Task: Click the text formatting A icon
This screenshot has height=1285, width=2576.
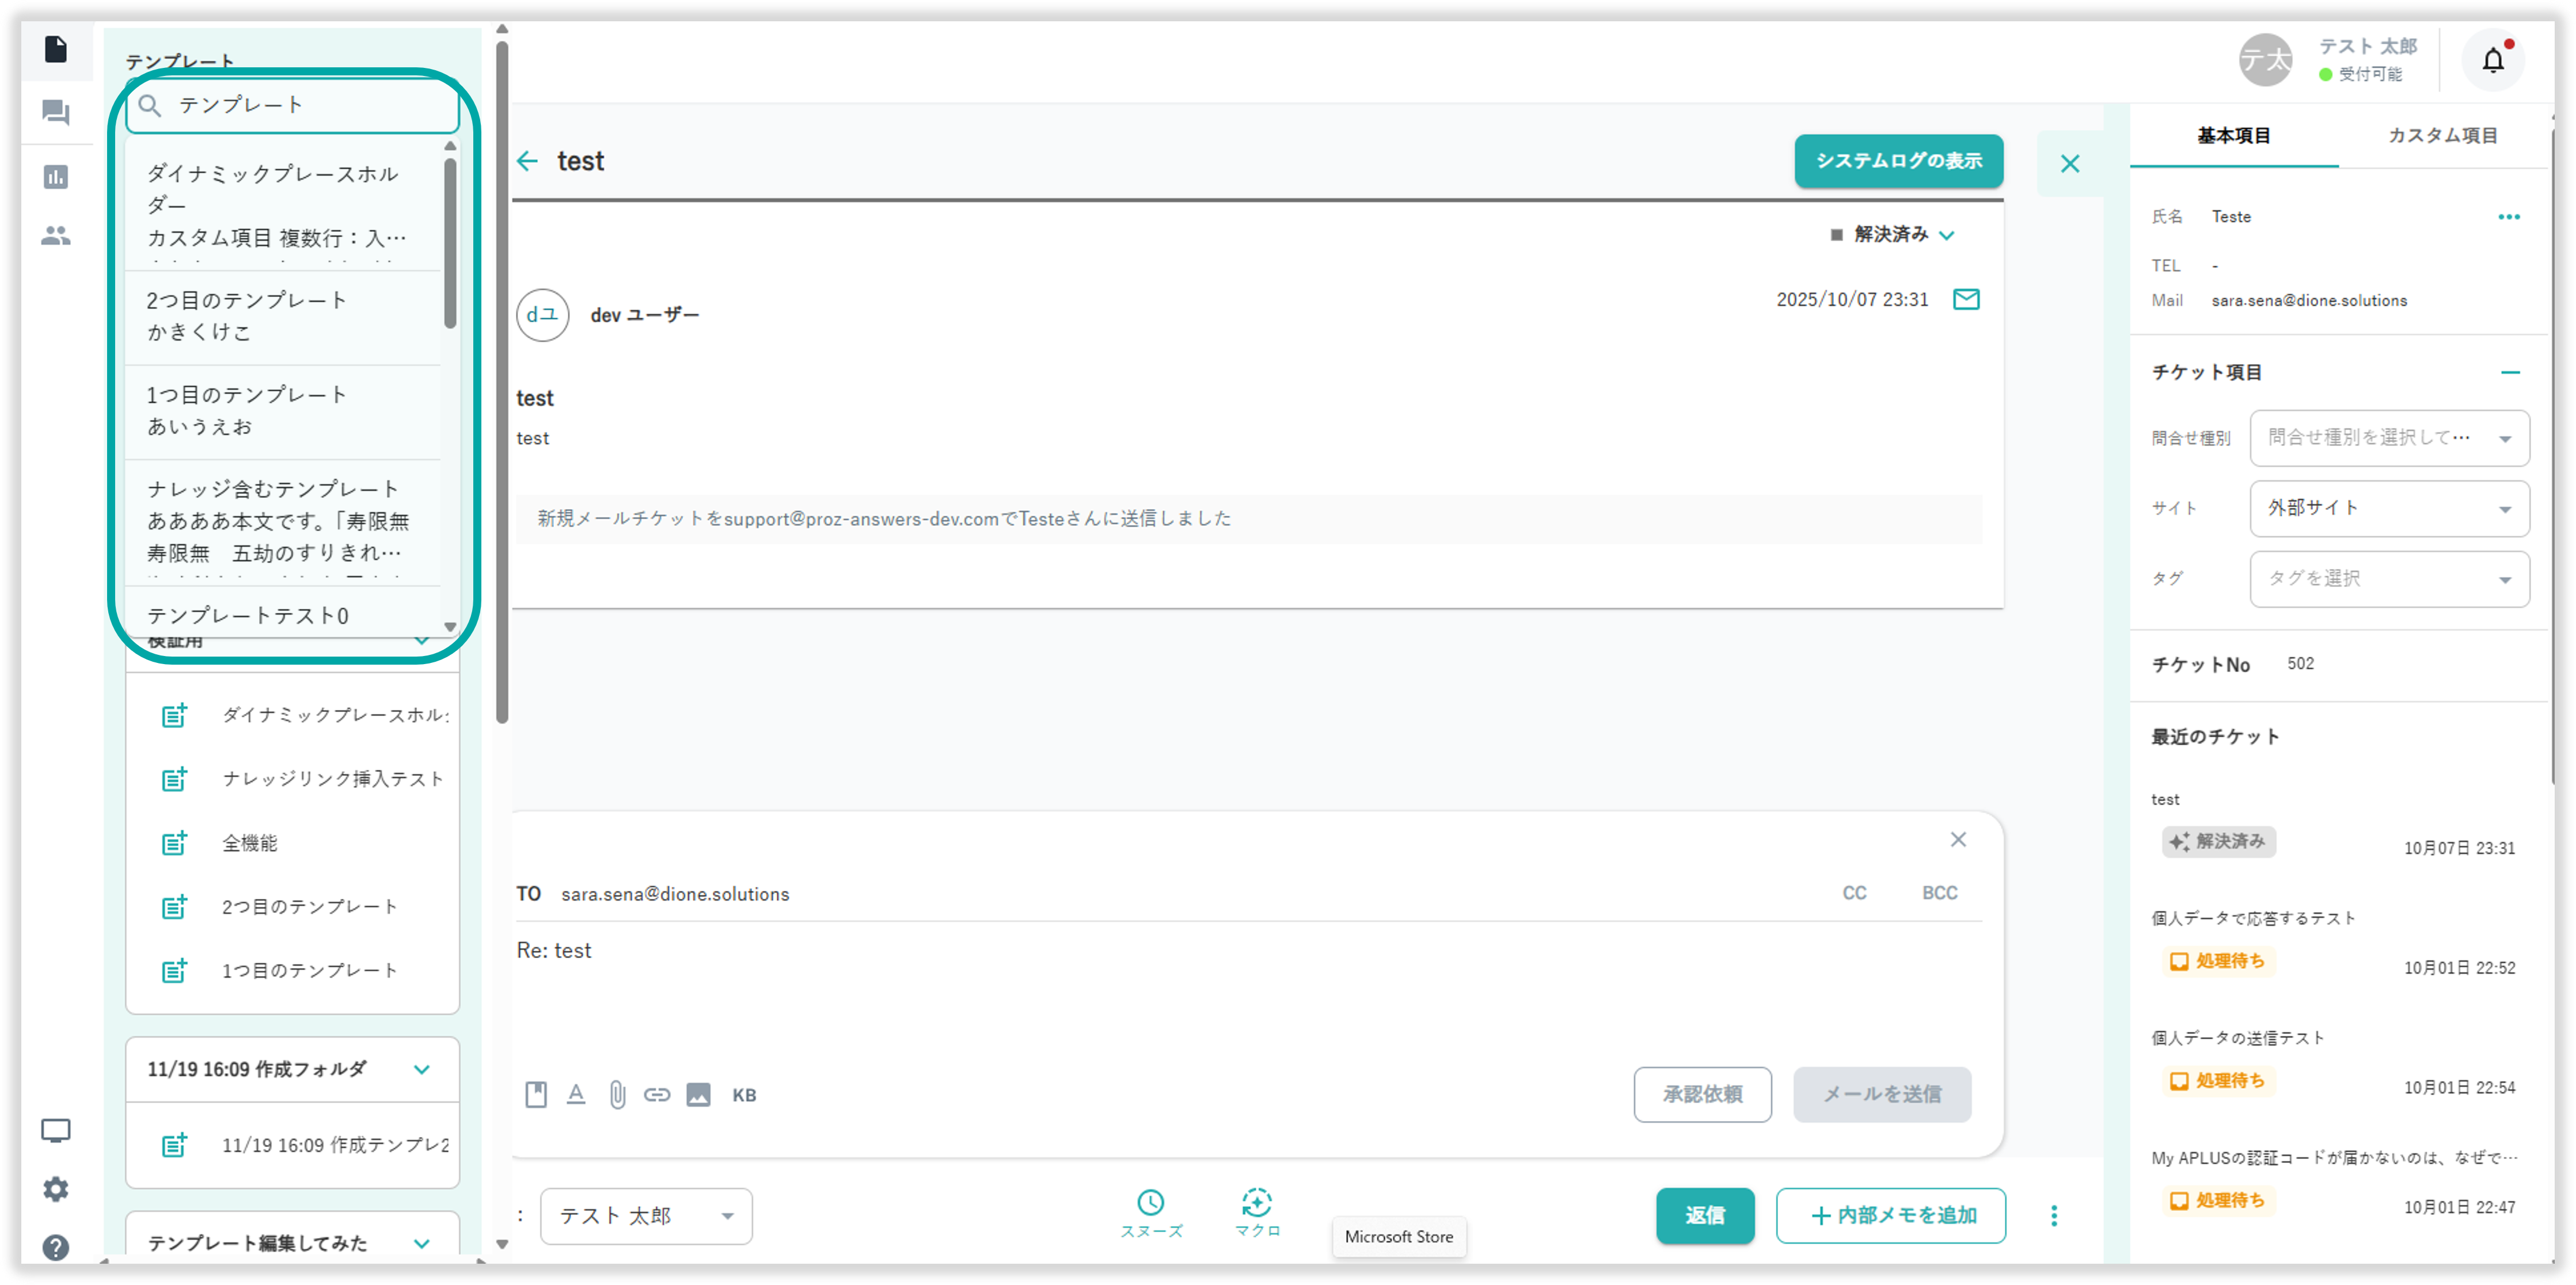Action: pos(576,1095)
